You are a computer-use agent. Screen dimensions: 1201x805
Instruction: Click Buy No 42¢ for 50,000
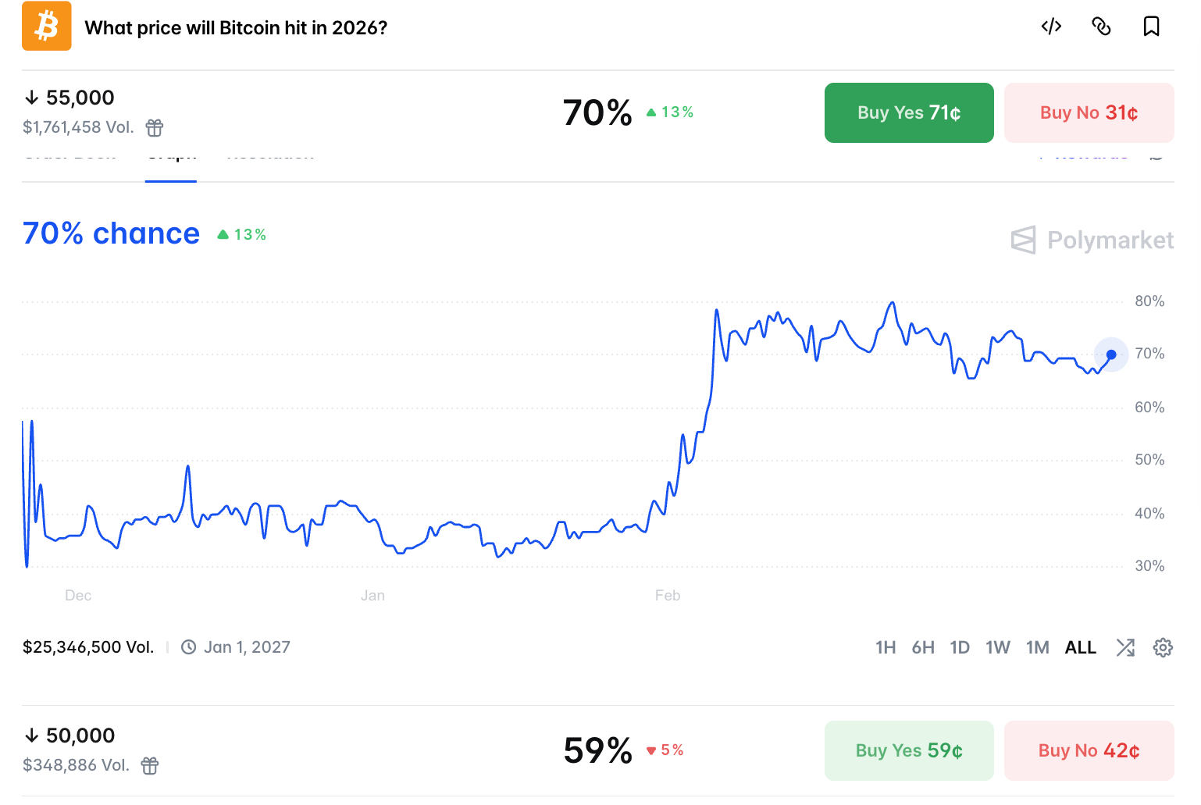(1089, 750)
